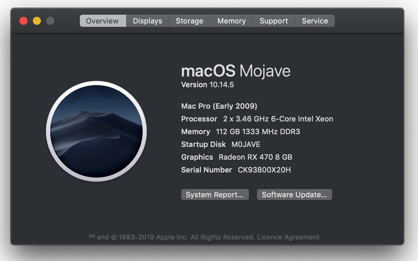Click the macOS Mojave title
418x261 pixels.
pyautogui.click(x=236, y=71)
